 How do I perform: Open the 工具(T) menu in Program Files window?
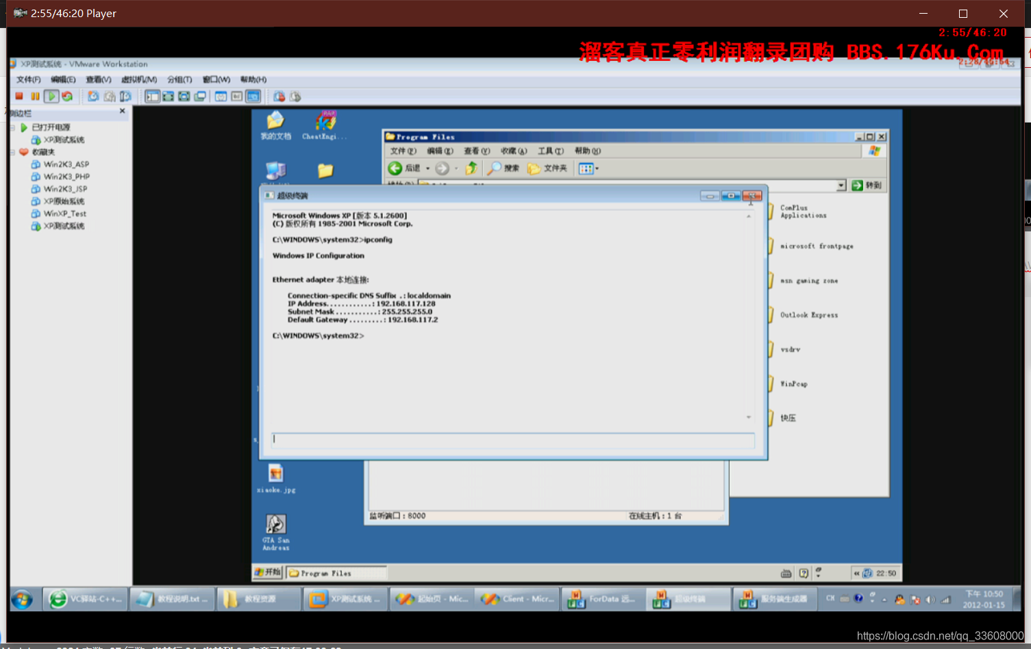tap(551, 151)
